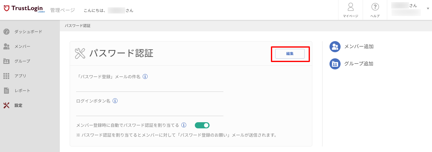Click the パスワード登録 メールの件名 field
432x152 pixels.
point(150,87)
